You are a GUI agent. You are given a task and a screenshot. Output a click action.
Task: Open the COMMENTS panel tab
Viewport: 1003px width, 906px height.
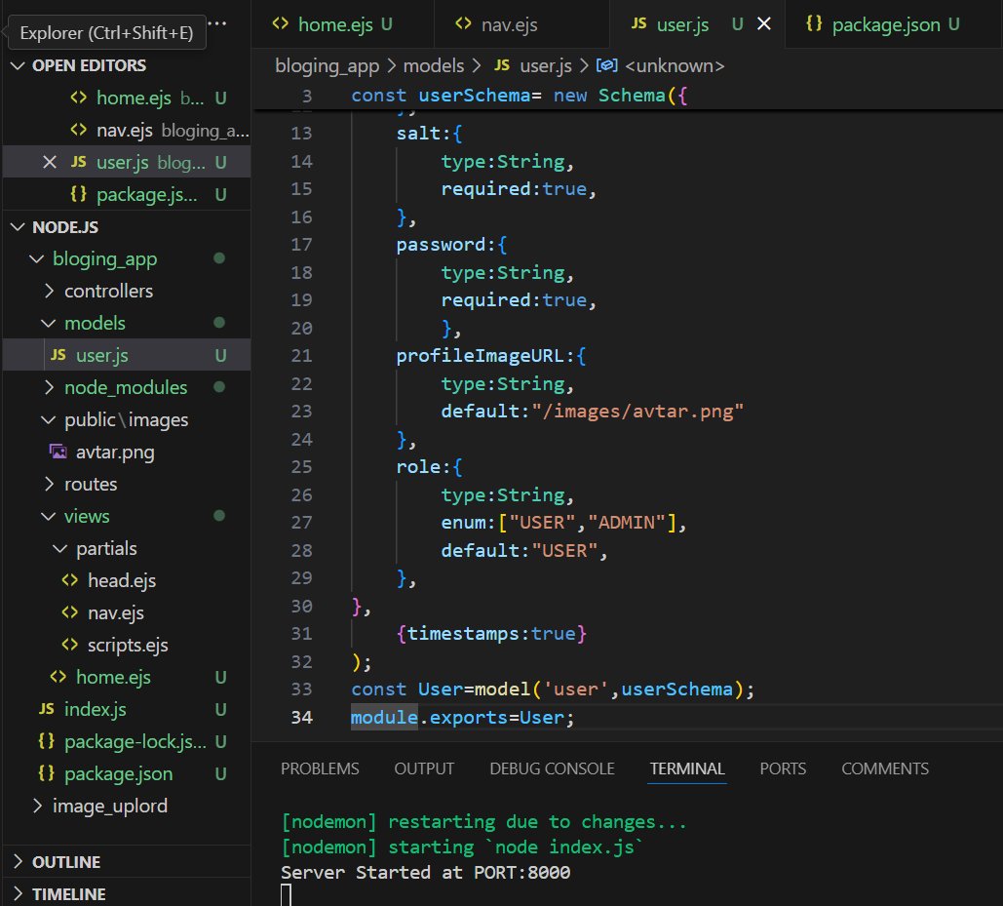(885, 768)
